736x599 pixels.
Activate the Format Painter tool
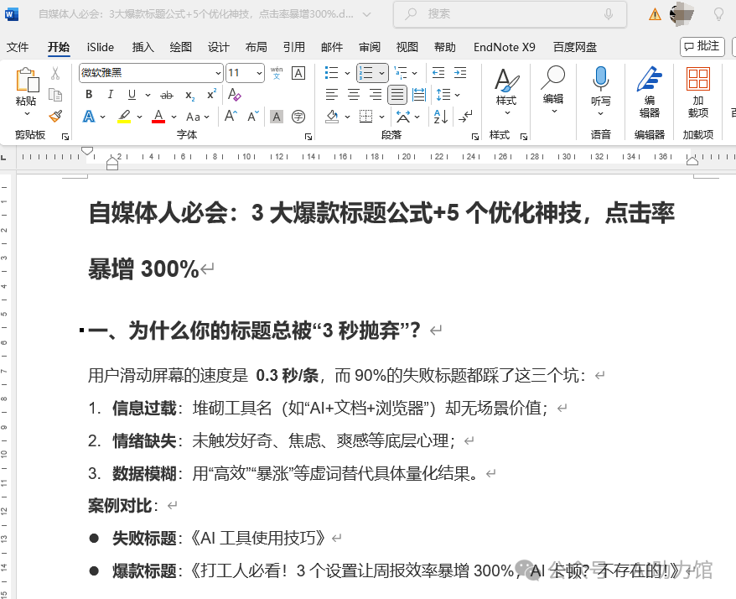click(x=54, y=117)
